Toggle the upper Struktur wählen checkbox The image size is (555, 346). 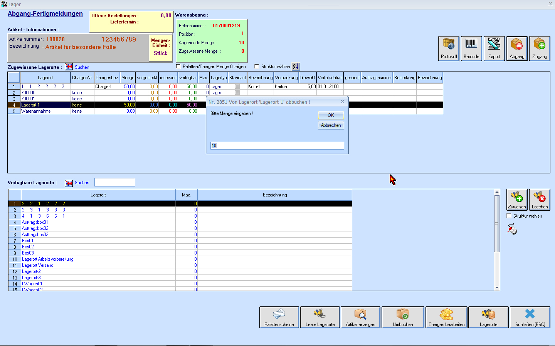coord(257,67)
